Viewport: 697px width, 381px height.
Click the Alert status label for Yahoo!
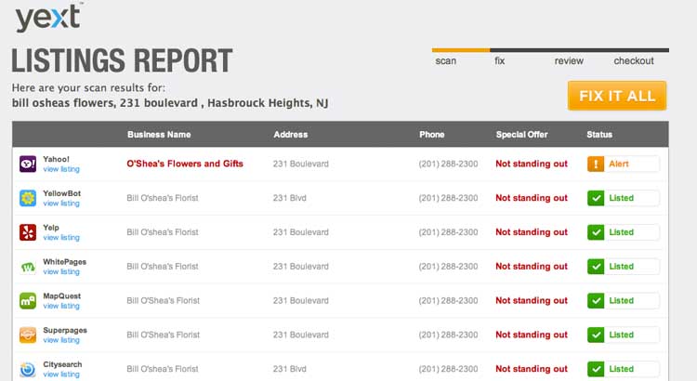[x=619, y=164]
